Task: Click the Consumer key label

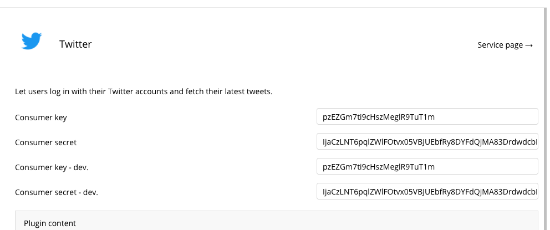Action: [x=41, y=117]
